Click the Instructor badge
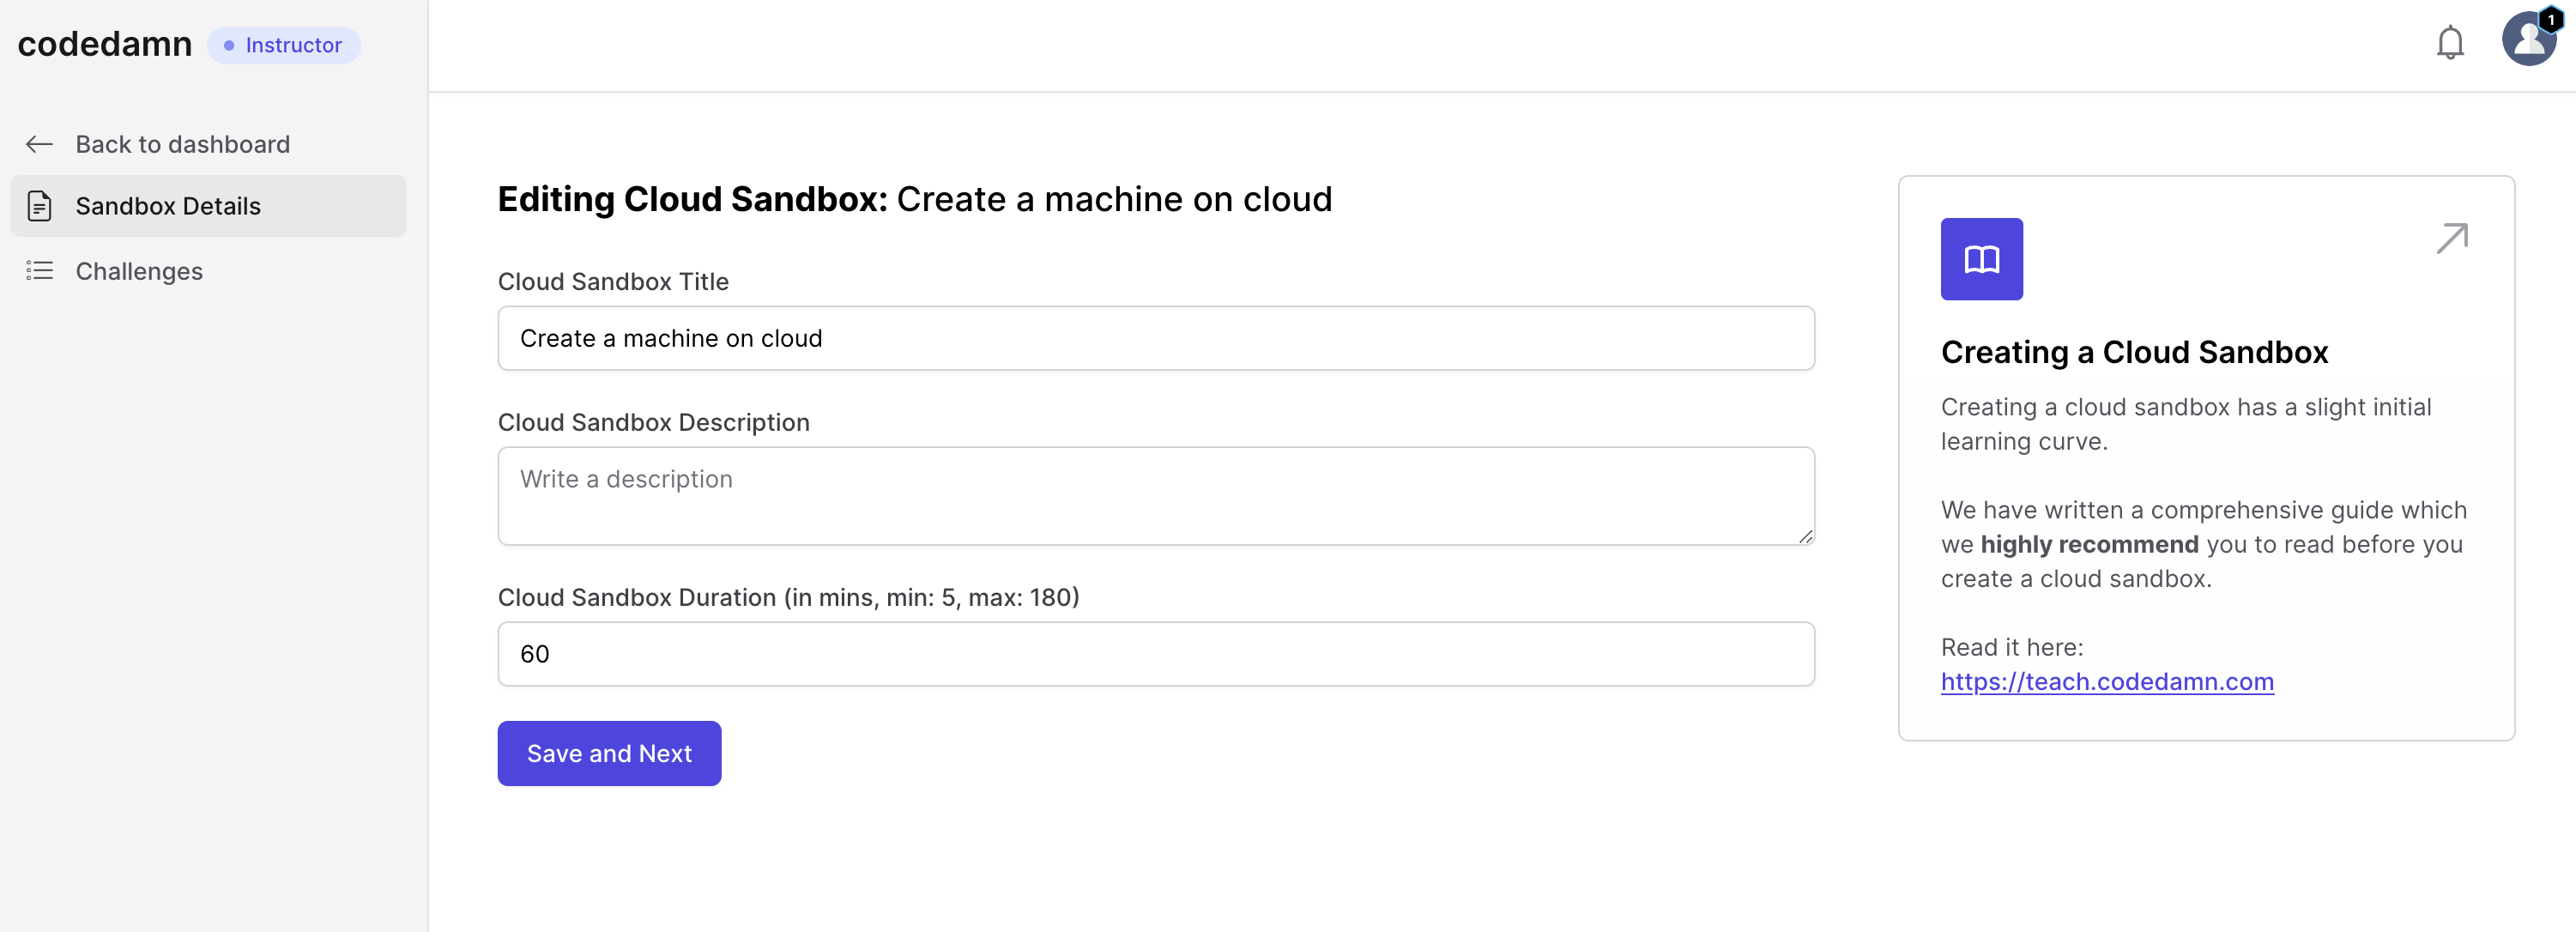 [x=283, y=45]
